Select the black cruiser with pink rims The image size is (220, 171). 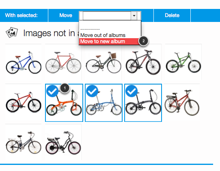pyautogui.click(x=63, y=142)
